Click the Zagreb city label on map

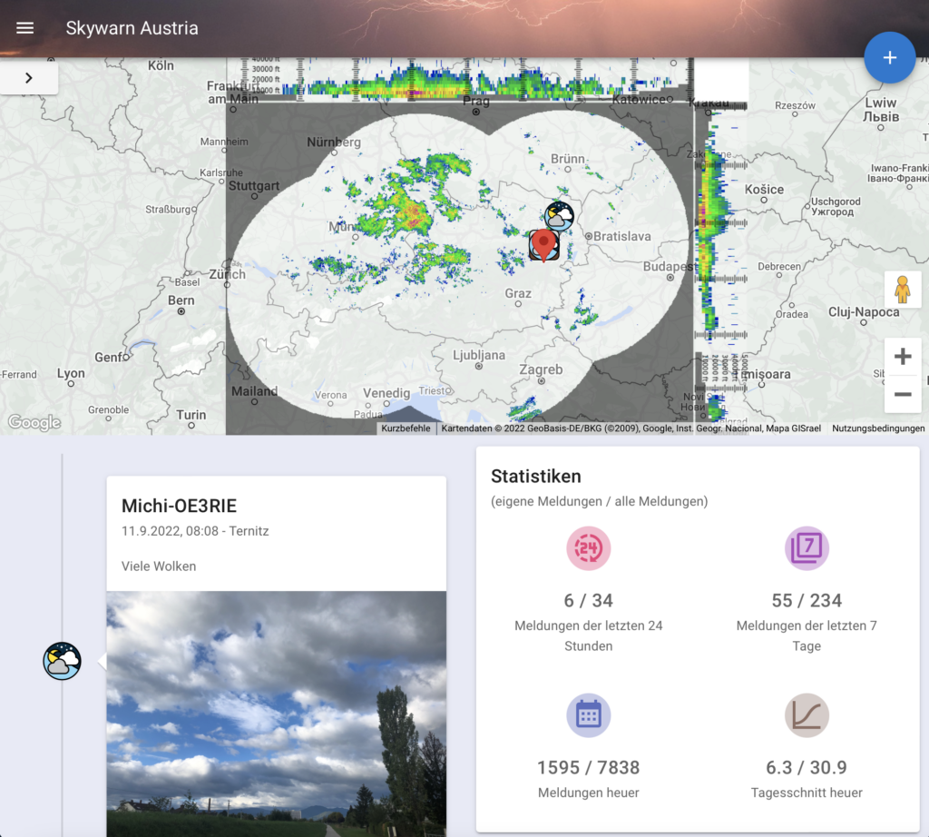point(541,369)
